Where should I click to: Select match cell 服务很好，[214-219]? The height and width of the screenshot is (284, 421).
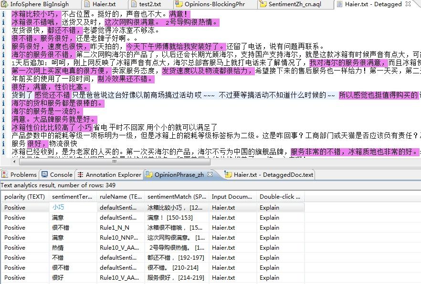[x=176, y=278]
